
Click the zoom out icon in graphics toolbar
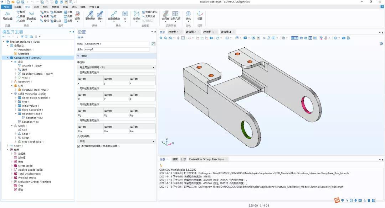[x=166, y=38]
